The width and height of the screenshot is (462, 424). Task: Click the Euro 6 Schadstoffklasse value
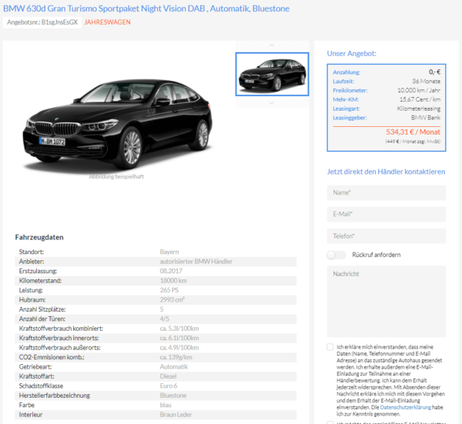pyautogui.click(x=169, y=386)
